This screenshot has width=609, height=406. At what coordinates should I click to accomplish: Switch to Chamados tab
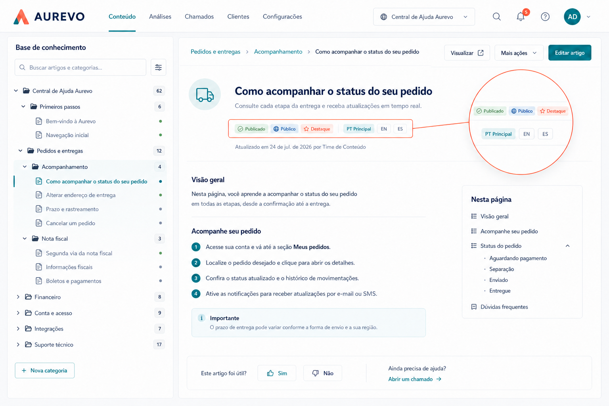pyautogui.click(x=199, y=17)
